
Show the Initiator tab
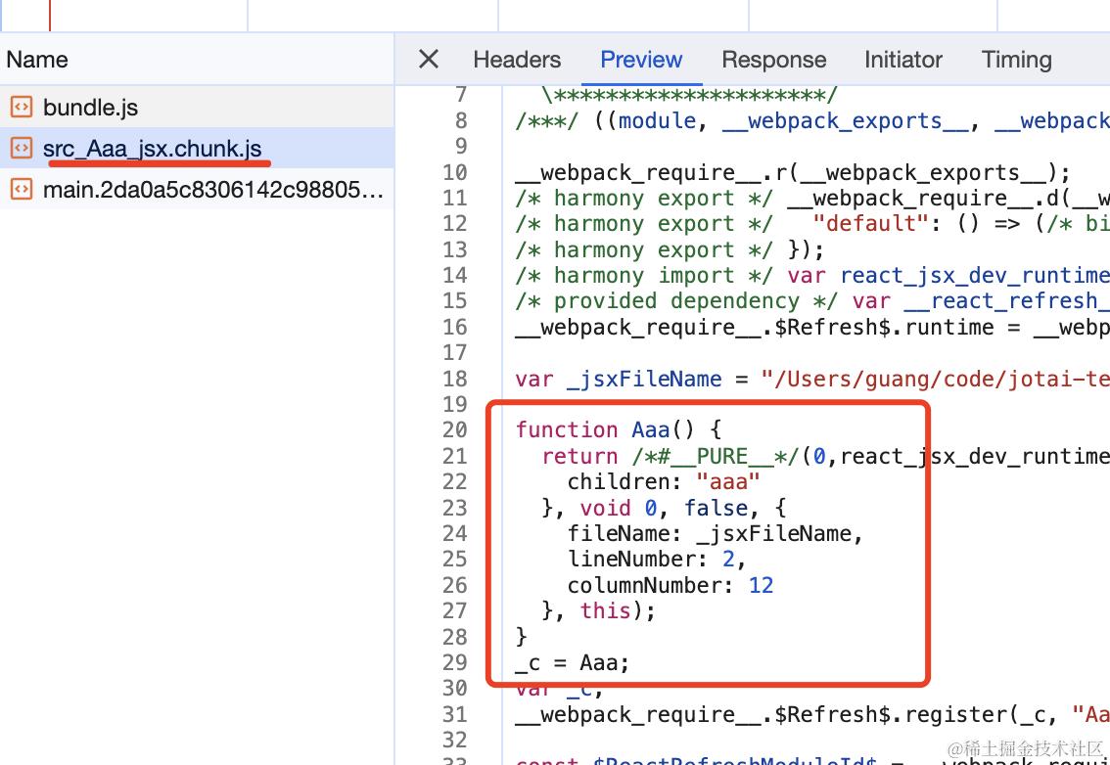pyautogui.click(x=903, y=60)
